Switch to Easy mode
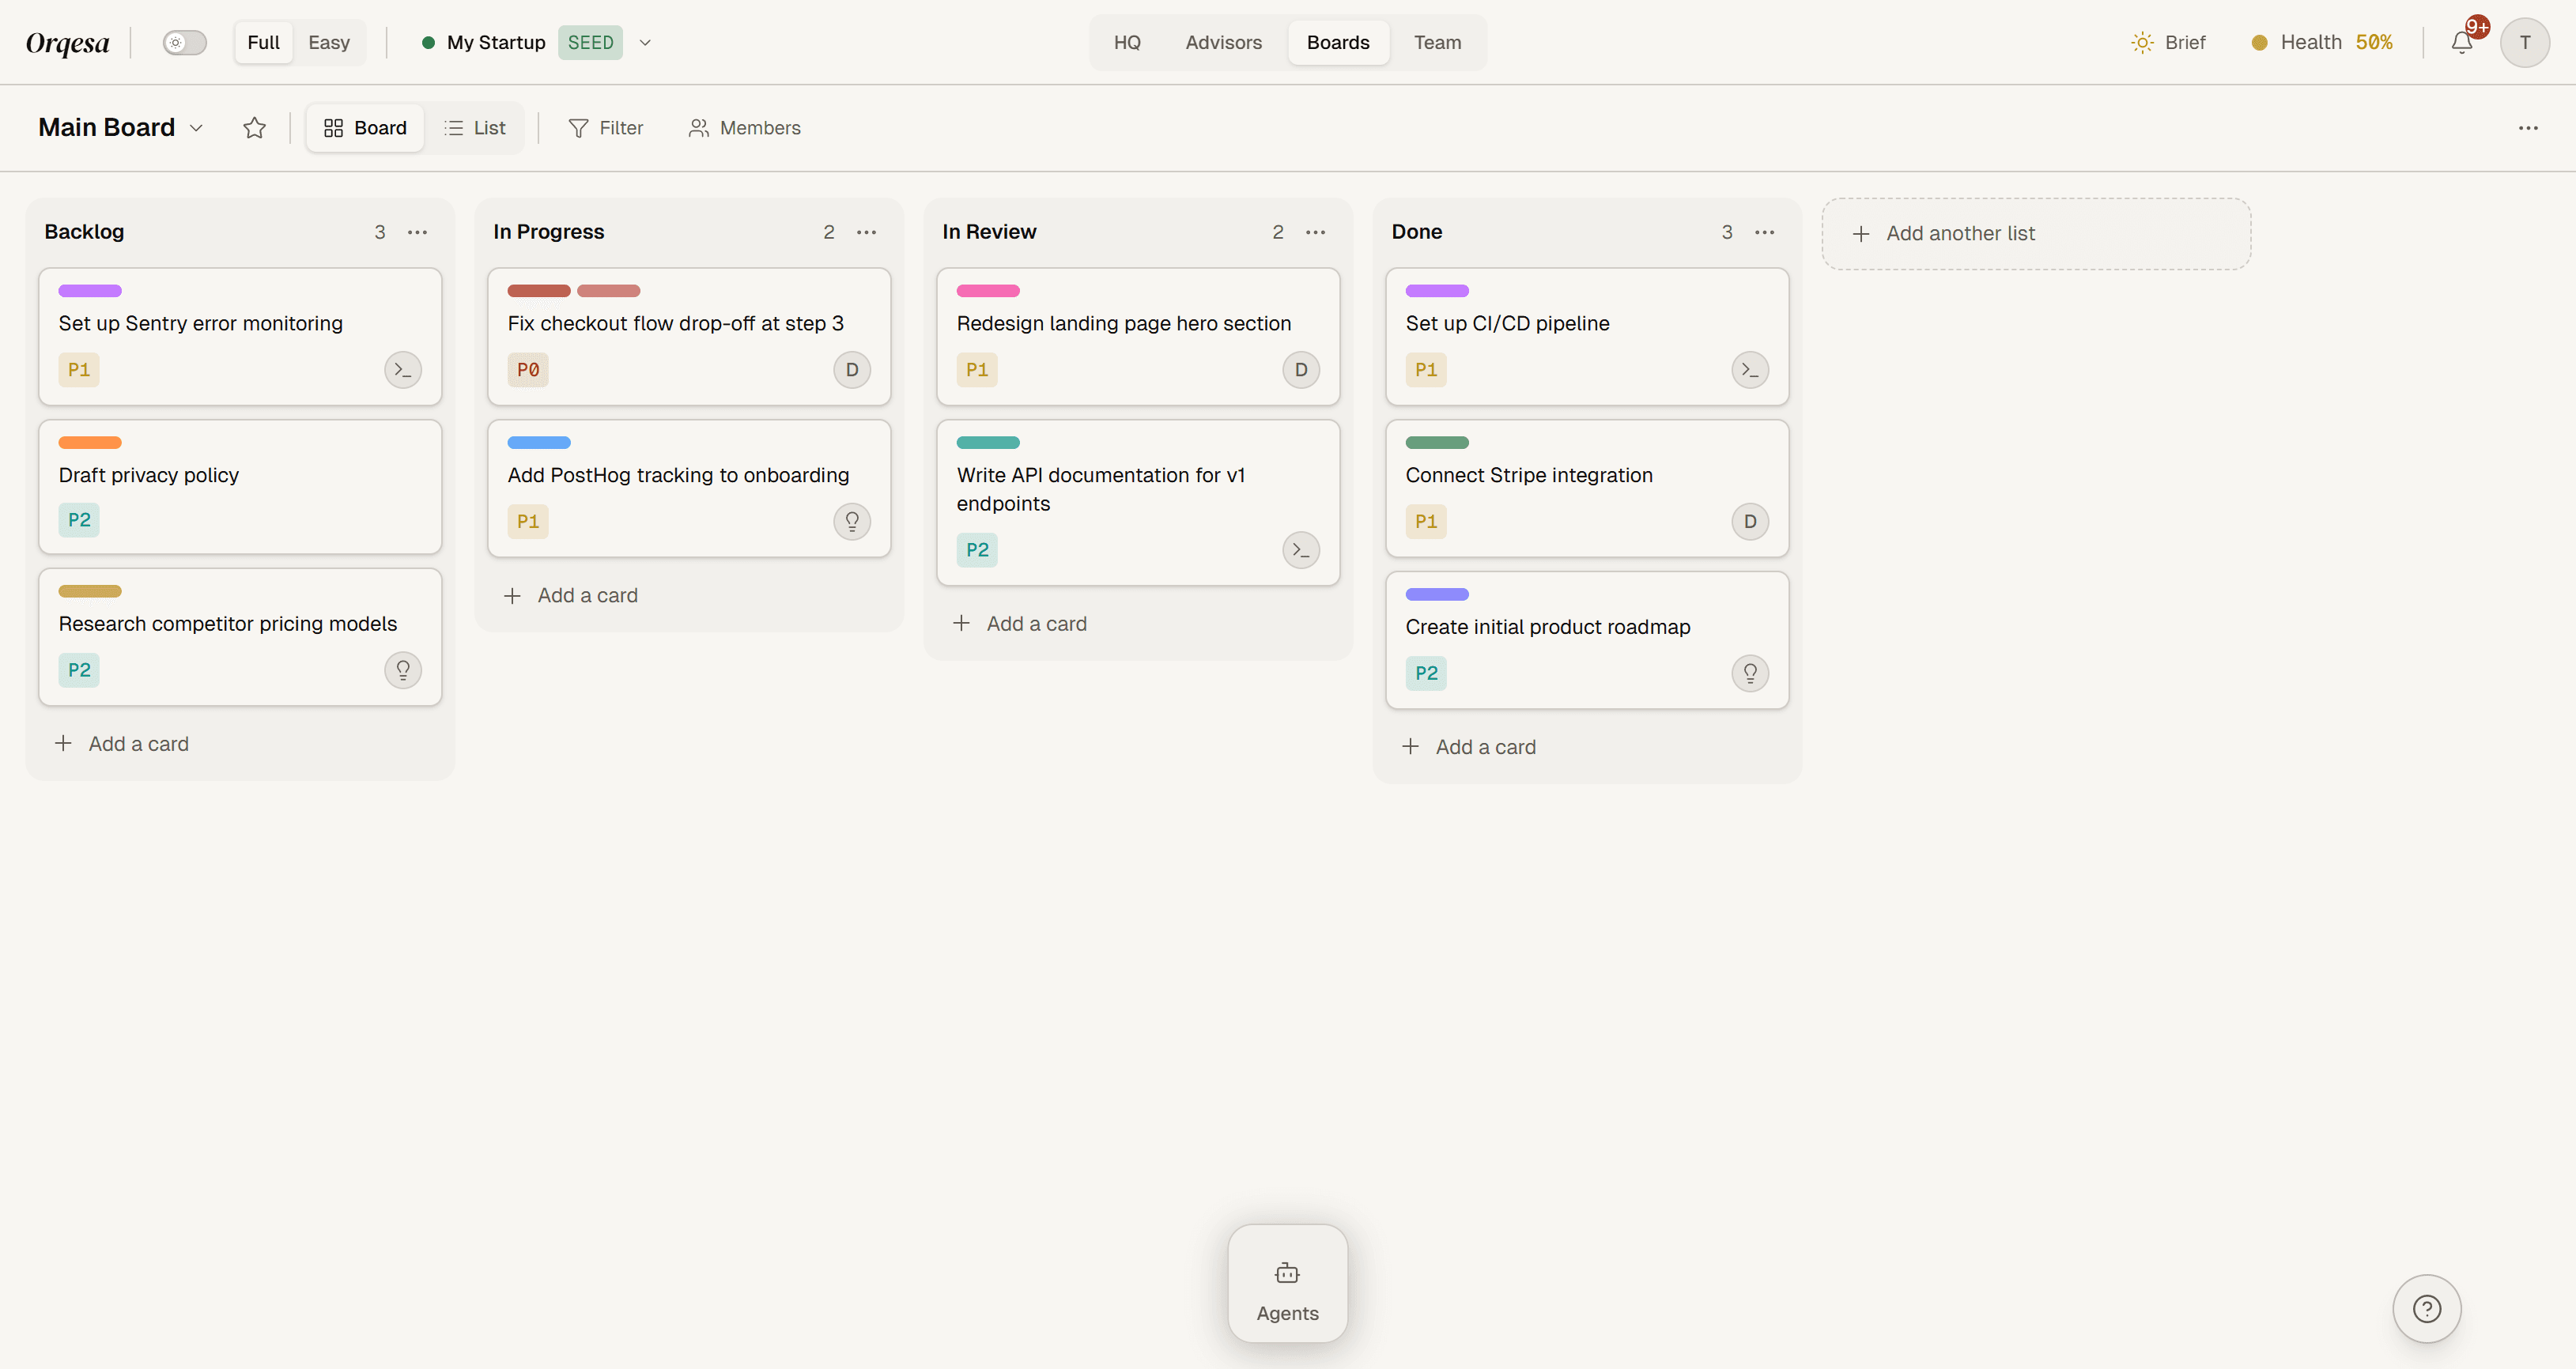This screenshot has height=1369, width=2576. (x=328, y=42)
